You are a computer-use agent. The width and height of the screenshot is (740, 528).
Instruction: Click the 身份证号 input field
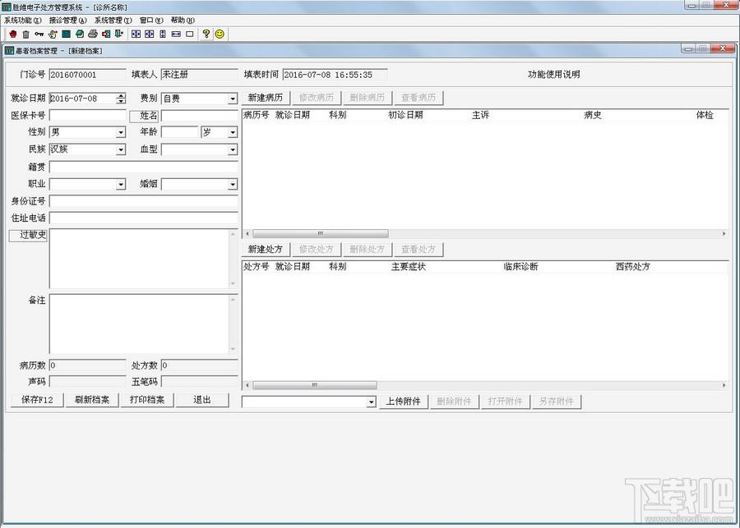coord(143,201)
